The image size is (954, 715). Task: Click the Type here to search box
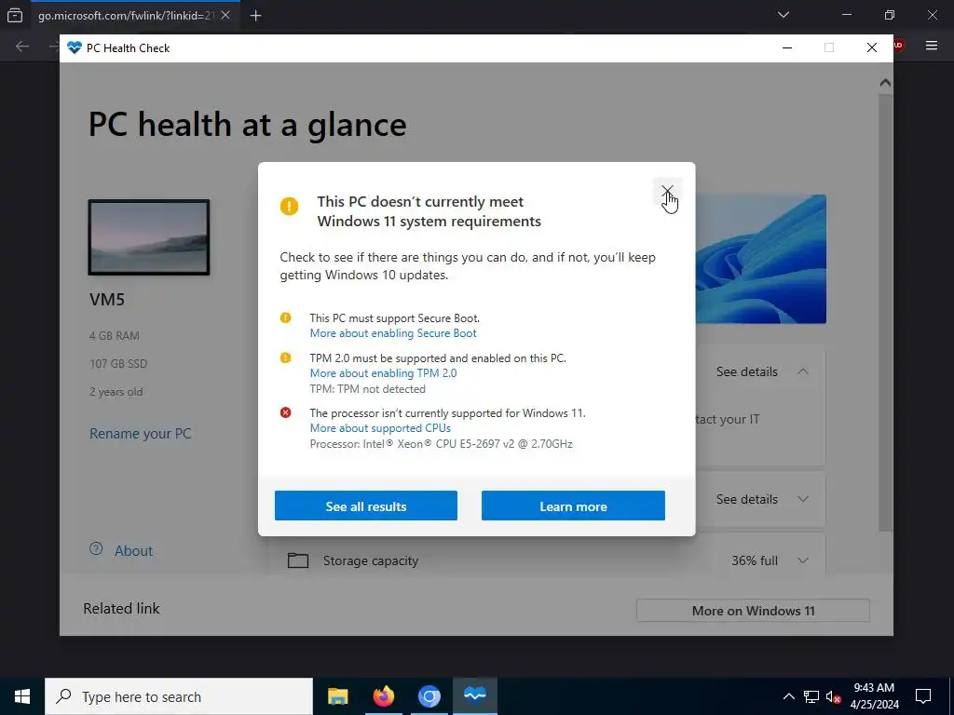click(x=179, y=696)
